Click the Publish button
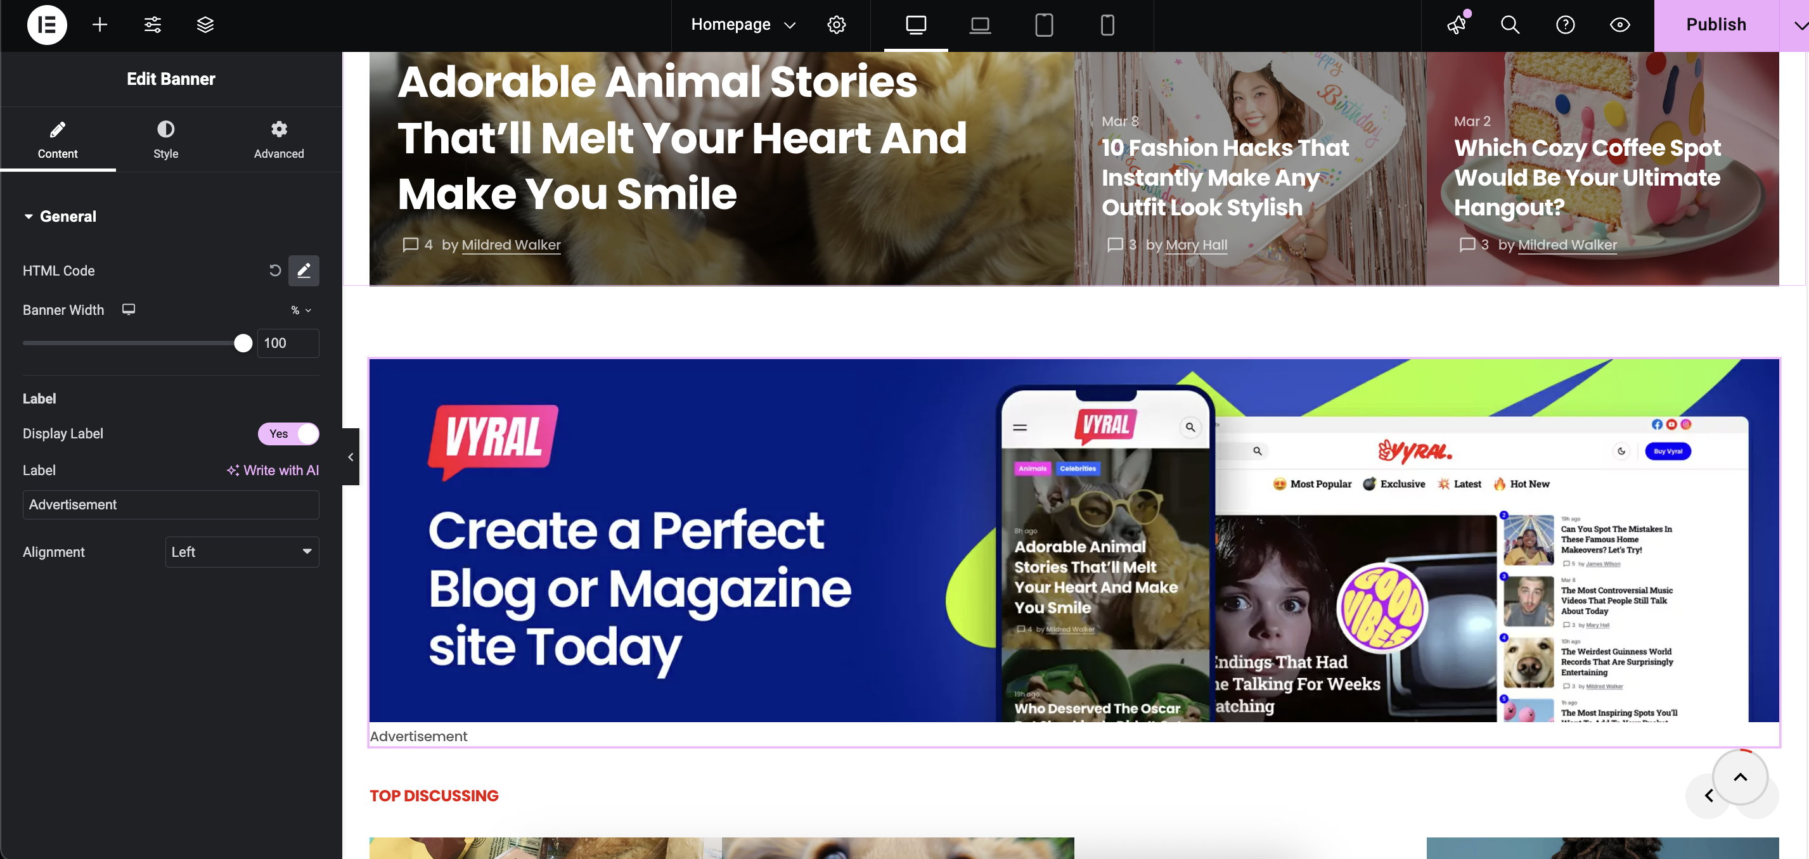This screenshot has height=859, width=1809. (x=1716, y=25)
